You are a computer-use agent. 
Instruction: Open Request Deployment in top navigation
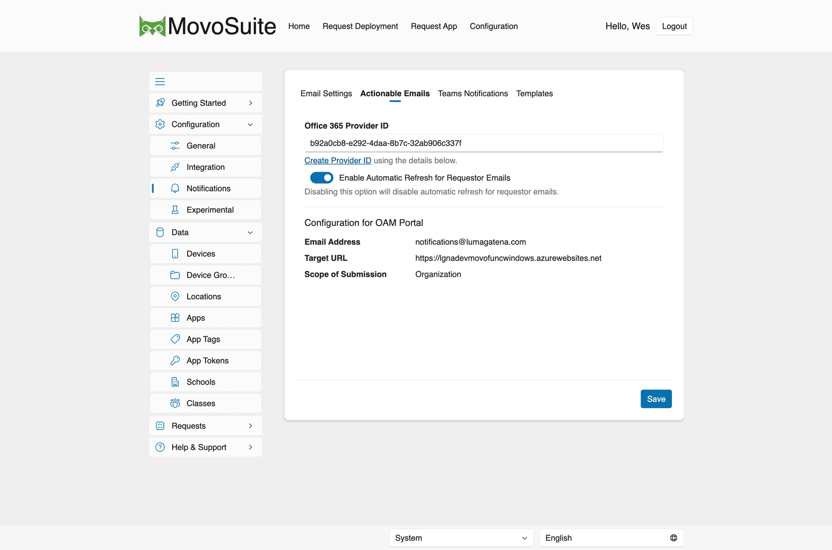[x=360, y=26]
